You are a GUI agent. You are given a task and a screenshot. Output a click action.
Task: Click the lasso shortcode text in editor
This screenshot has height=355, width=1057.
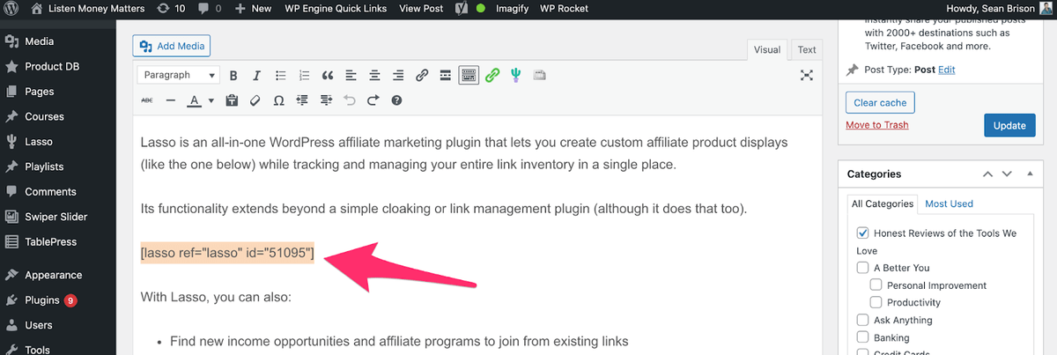pyautogui.click(x=227, y=254)
